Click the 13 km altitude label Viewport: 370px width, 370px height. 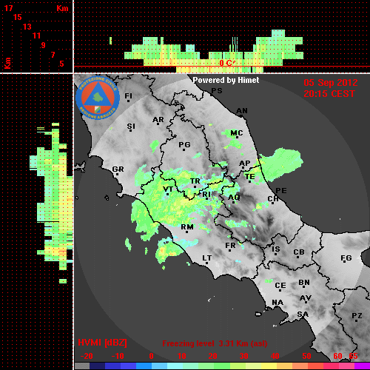pos(27,27)
